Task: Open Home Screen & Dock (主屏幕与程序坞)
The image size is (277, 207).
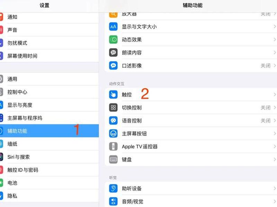Action: [x=49, y=118]
